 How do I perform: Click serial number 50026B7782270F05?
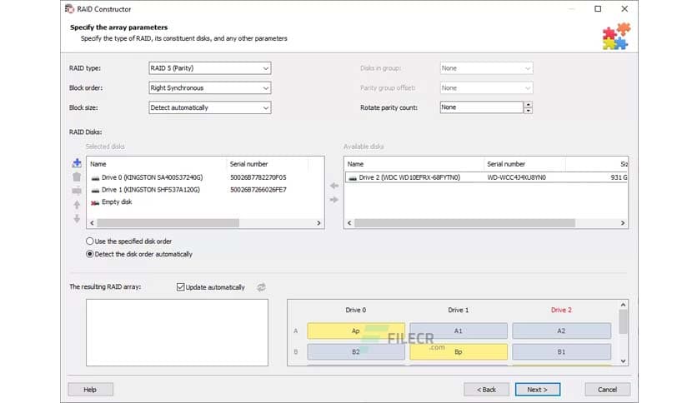[x=258, y=177]
